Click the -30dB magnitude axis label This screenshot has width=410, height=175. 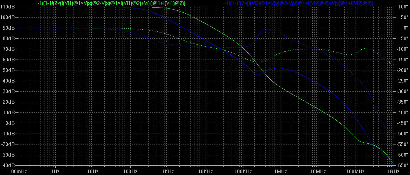click(x=8, y=155)
